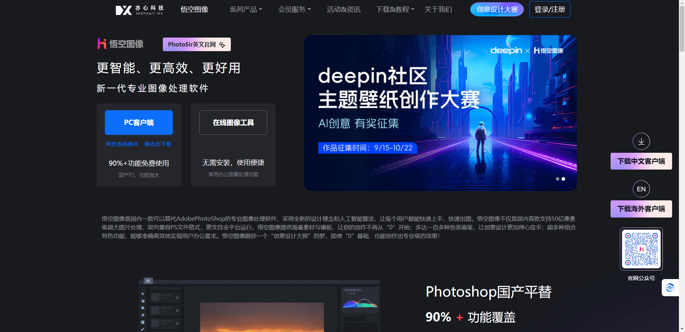This screenshot has height=332, width=685.
Task: Click the EN language circle icon
Action: pyautogui.click(x=641, y=189)
